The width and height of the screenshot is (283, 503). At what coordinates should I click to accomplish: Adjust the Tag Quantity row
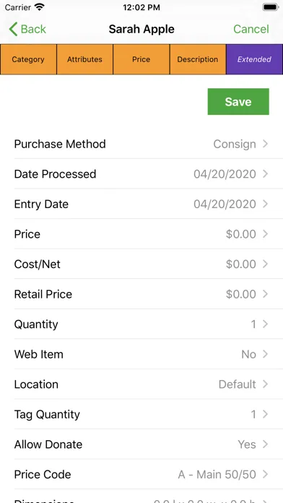[x=149, y=414]
